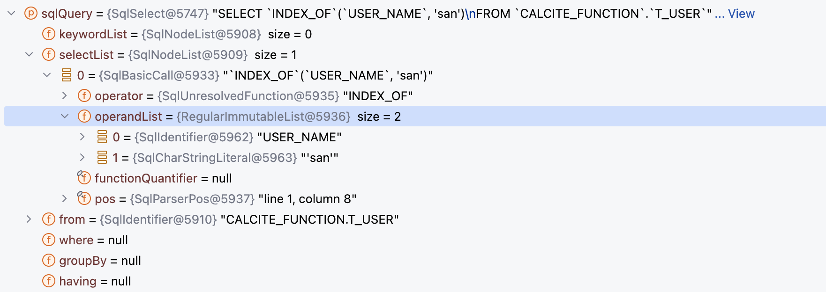Viewport: 826px width, 292px height.
Task: Click the operator field icon
Action: [x=84, y=96]
